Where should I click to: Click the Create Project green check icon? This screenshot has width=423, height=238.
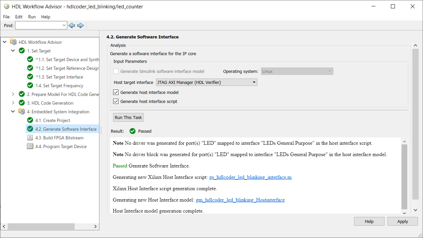tap(30, 120)
